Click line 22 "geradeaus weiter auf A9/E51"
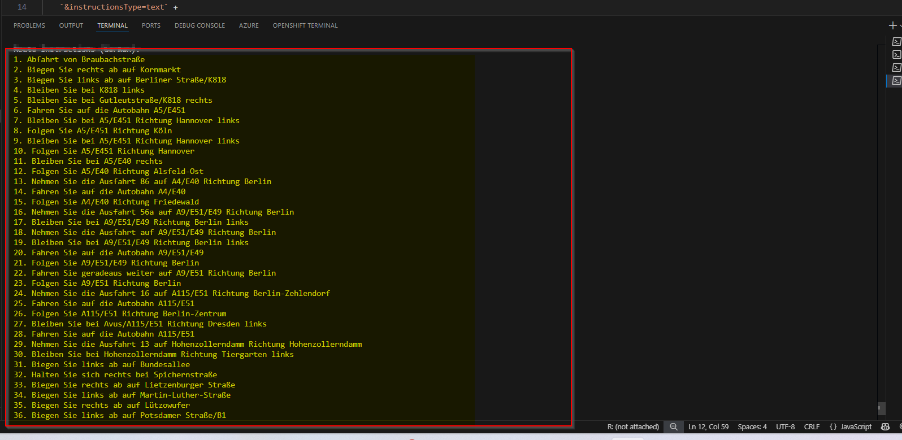Image resolution: width=902 pixels, height=440 pixels. pyautogui.click(x=145, y=273)
